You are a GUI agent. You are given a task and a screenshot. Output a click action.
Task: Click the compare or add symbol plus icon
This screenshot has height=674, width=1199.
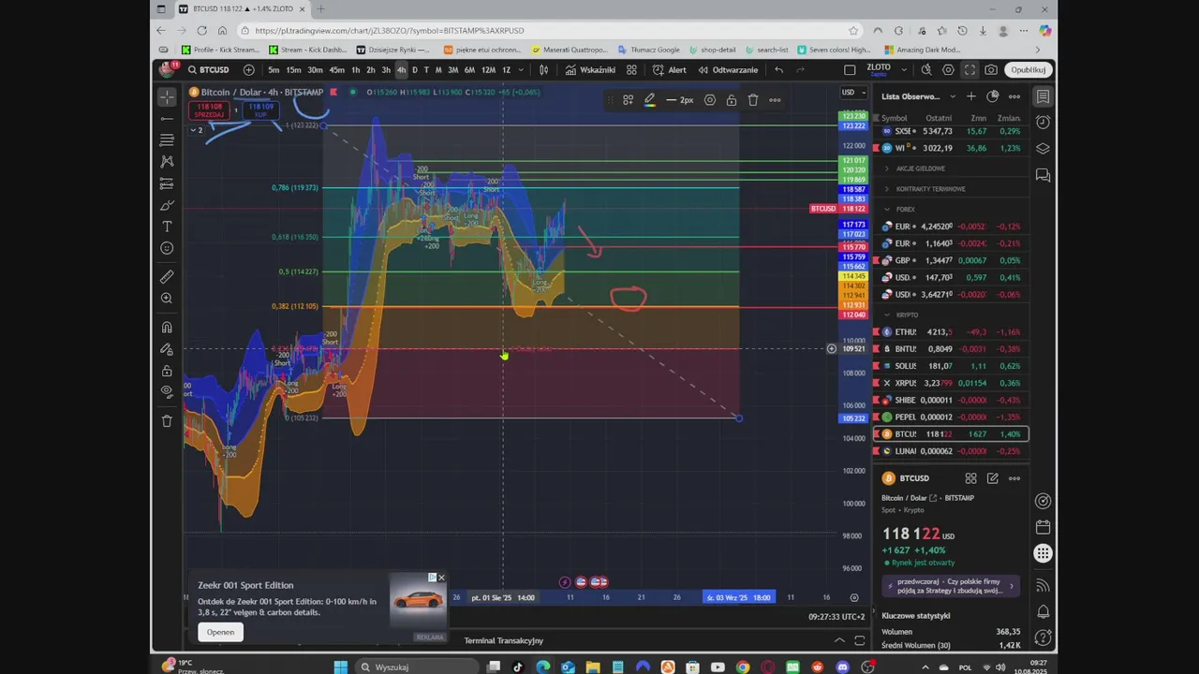(248, 70)
